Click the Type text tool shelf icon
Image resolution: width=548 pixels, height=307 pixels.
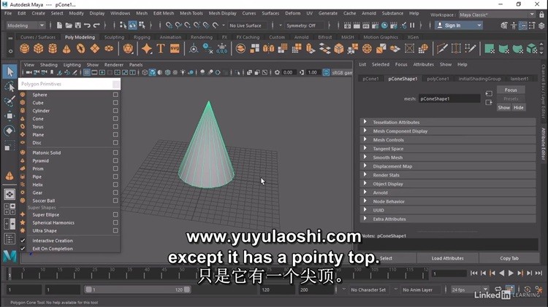point(161,48)
